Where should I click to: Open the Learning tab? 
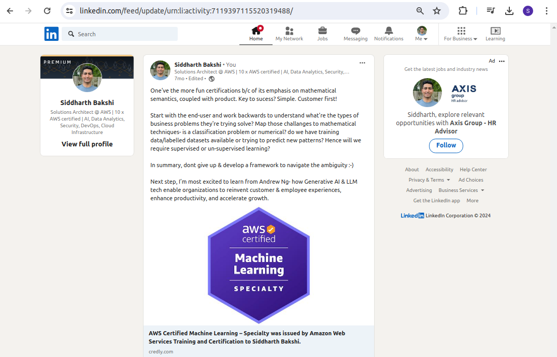[495, 34]
